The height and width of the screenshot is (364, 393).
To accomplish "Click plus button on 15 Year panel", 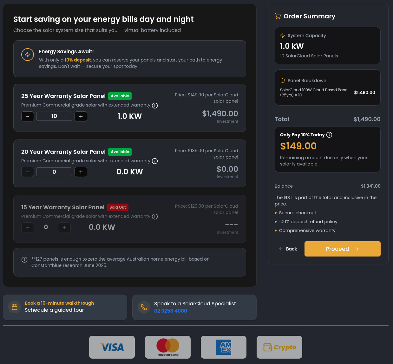I will click(x=64, y=227).
